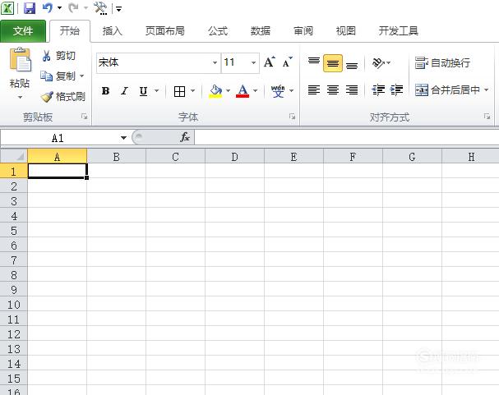Click inside the formula bar input
The width and height of the screenshot is (499, 395).
[x=346, y=138]
